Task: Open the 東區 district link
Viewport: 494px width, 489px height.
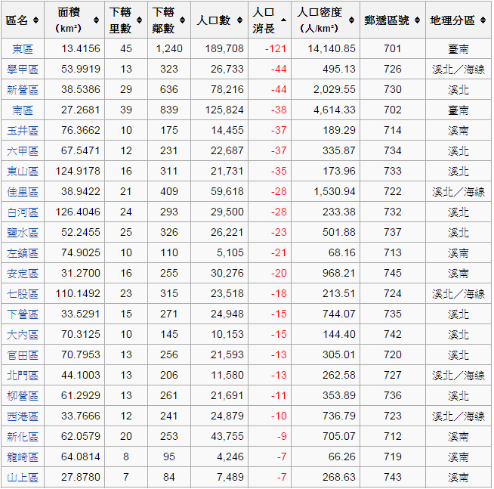Action: click(23, 49)
